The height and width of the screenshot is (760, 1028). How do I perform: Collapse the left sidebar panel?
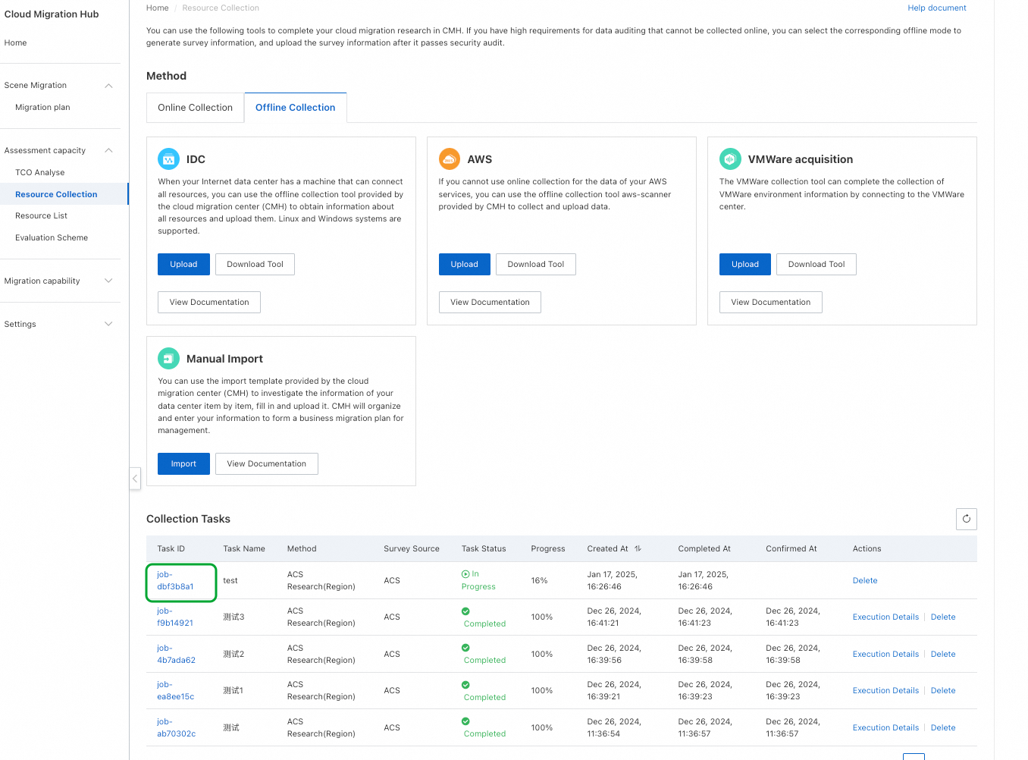(135, 479)
